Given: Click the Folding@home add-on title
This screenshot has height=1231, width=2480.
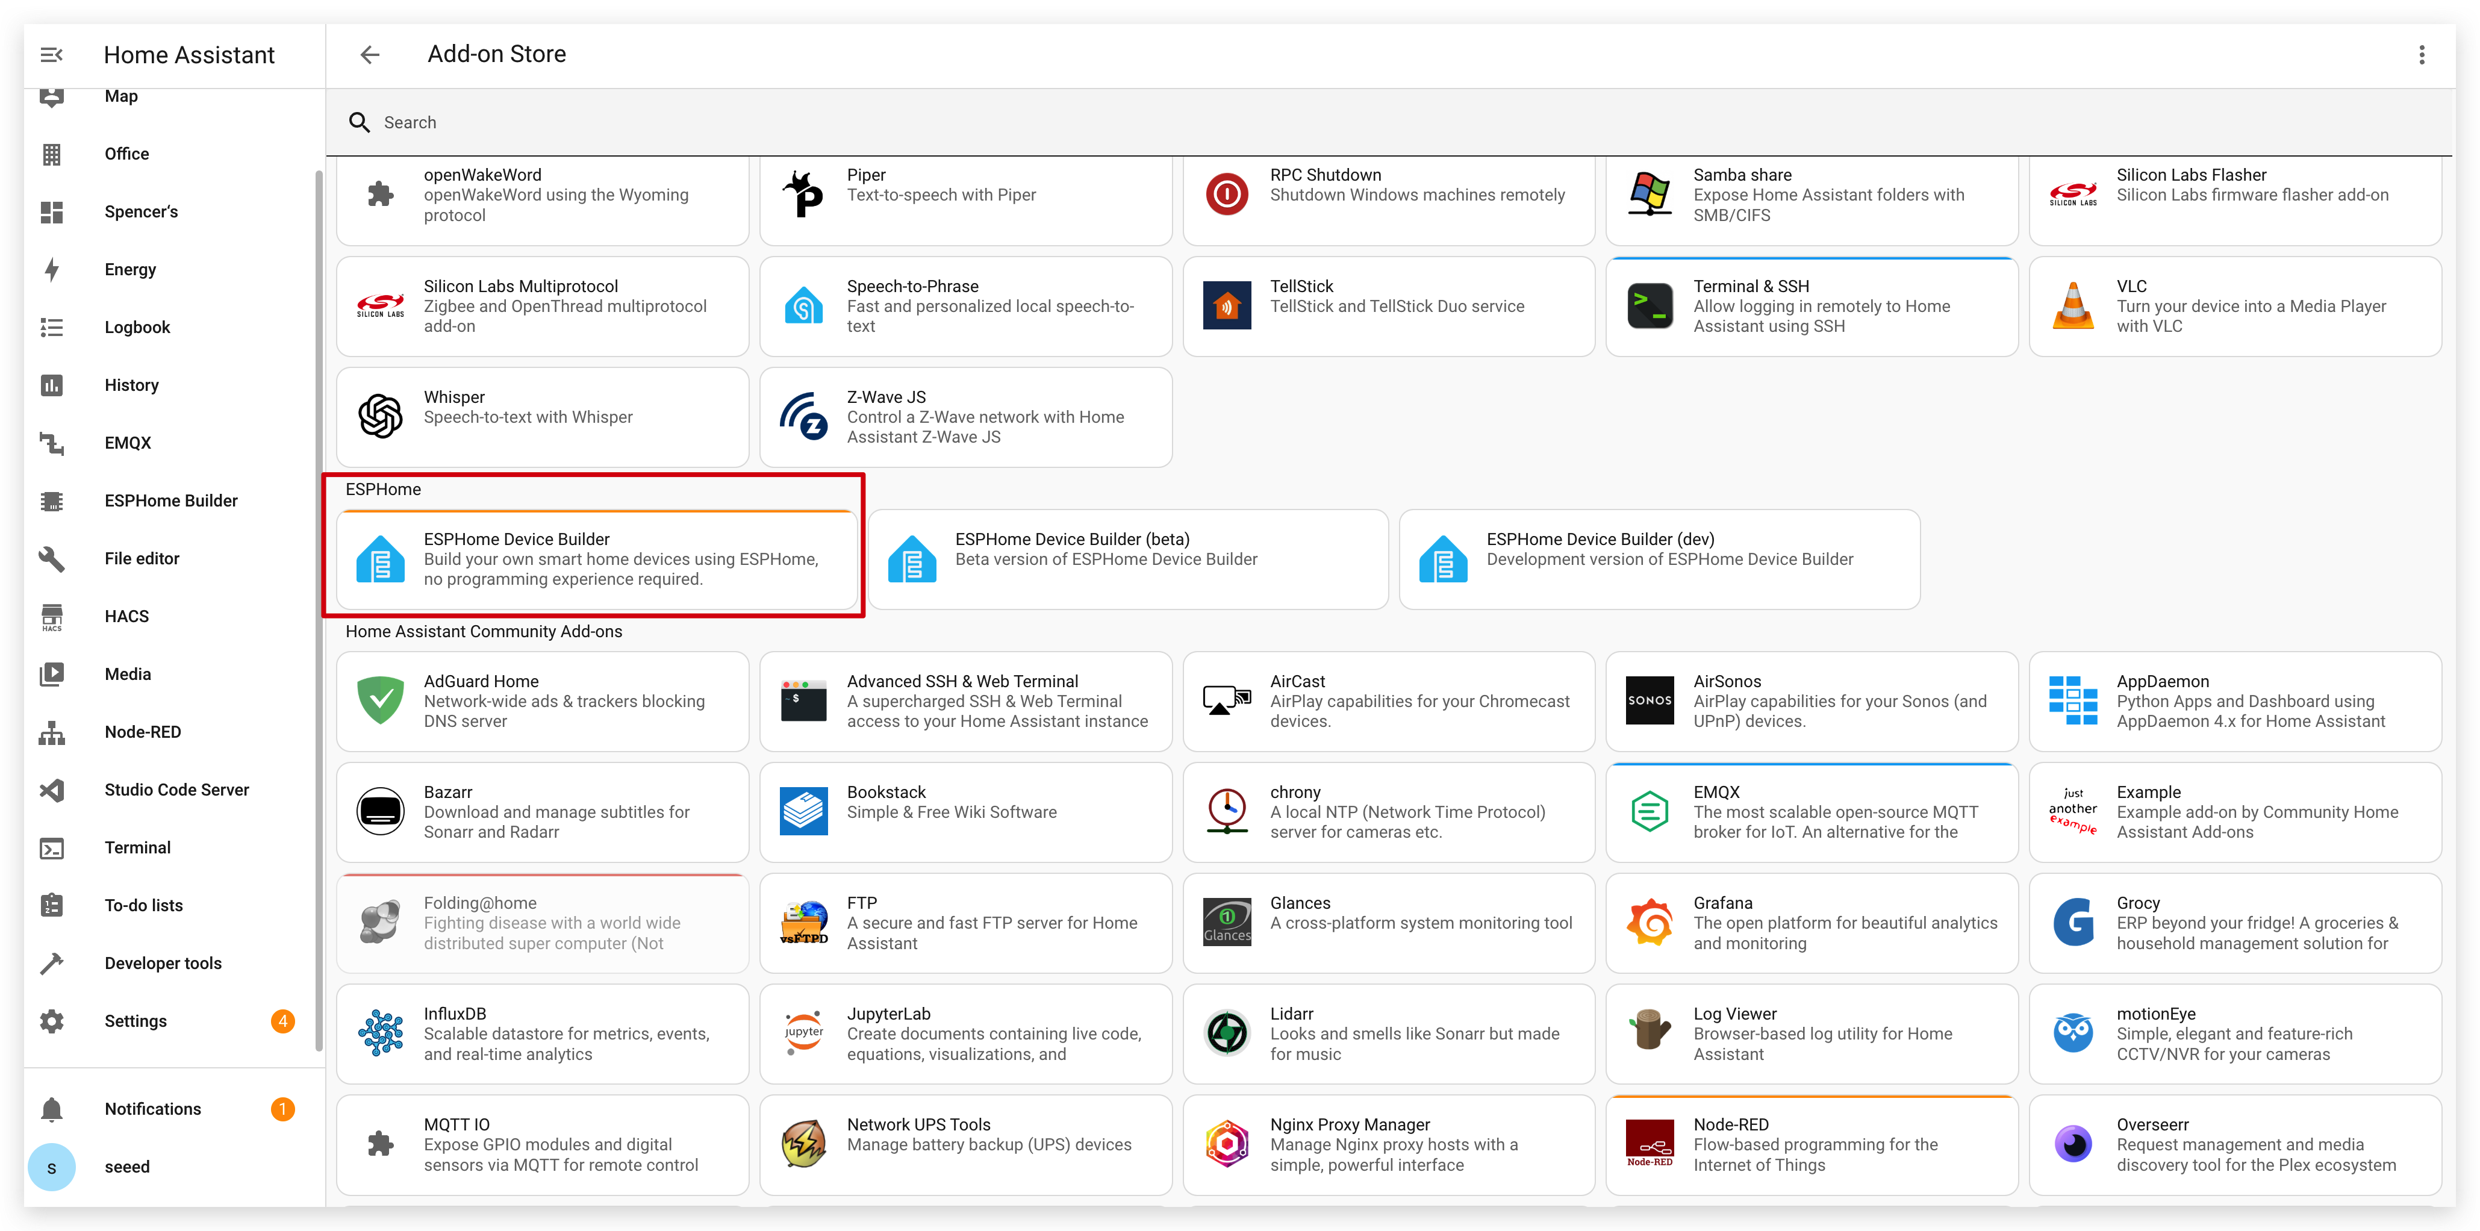Looking at the screenshot, I should 481,903.
